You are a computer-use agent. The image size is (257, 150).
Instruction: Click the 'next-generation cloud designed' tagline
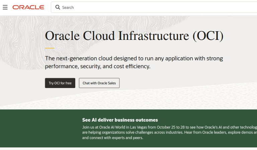pos(134,62)
